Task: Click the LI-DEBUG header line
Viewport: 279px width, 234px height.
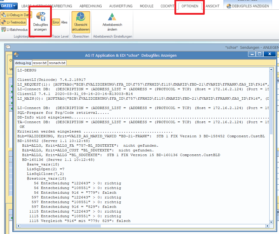Action: click(27, 70)
